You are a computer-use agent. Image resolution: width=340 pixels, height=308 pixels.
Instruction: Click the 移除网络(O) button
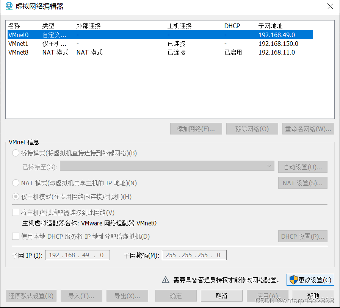point(252,129)
